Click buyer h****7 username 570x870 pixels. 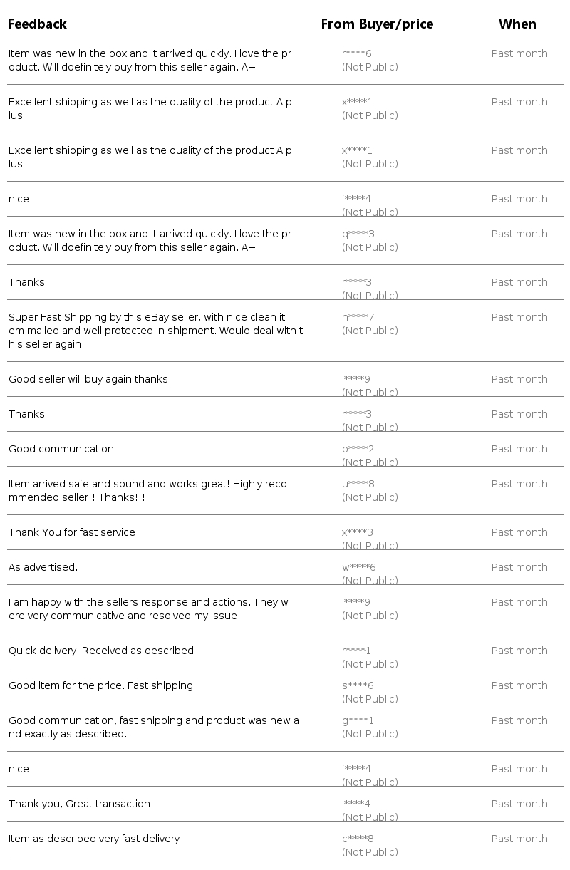pos(358,317)
